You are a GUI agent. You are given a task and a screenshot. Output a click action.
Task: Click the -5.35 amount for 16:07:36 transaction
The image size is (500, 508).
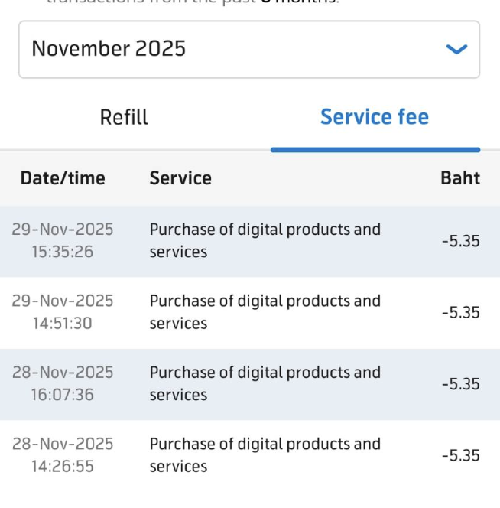click(461, 384)
